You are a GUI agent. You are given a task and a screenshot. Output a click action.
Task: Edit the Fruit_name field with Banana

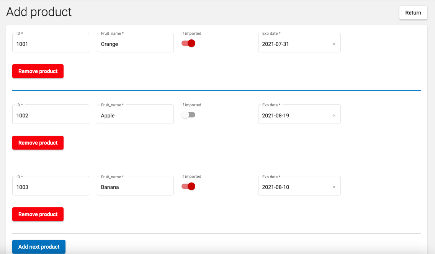point(136,186)
